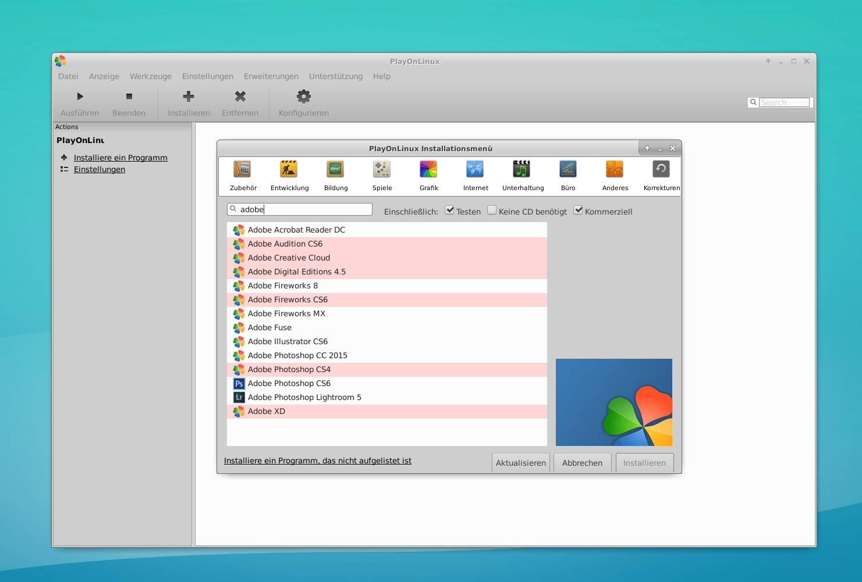
Task: Click the Adobe XD clover icon
Action: click(239, 412)
